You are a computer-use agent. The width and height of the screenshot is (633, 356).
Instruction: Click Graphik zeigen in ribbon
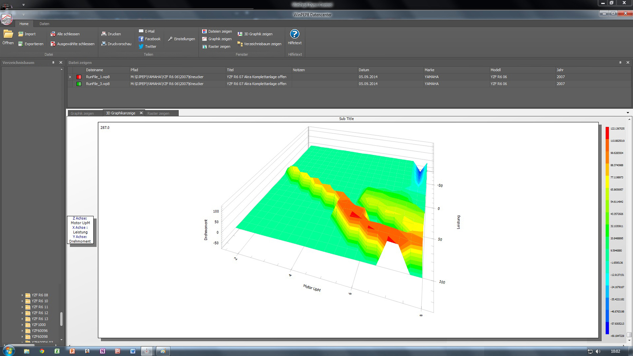[x=217, y=39]
